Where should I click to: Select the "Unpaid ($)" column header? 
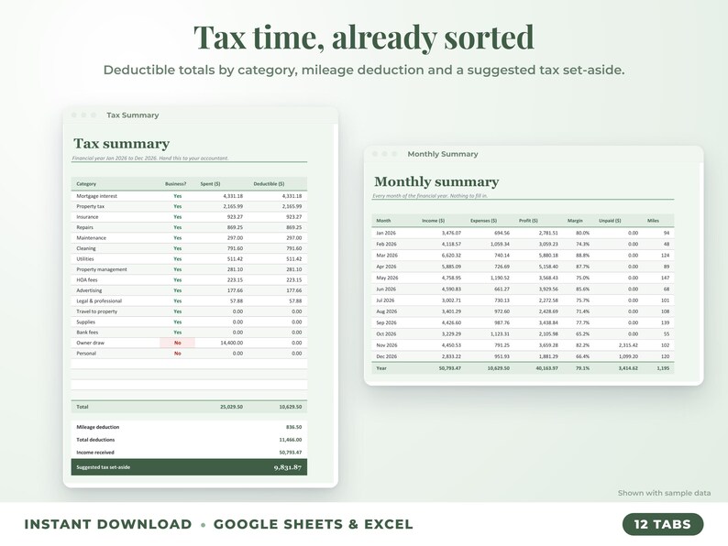(x=610, y=221)
